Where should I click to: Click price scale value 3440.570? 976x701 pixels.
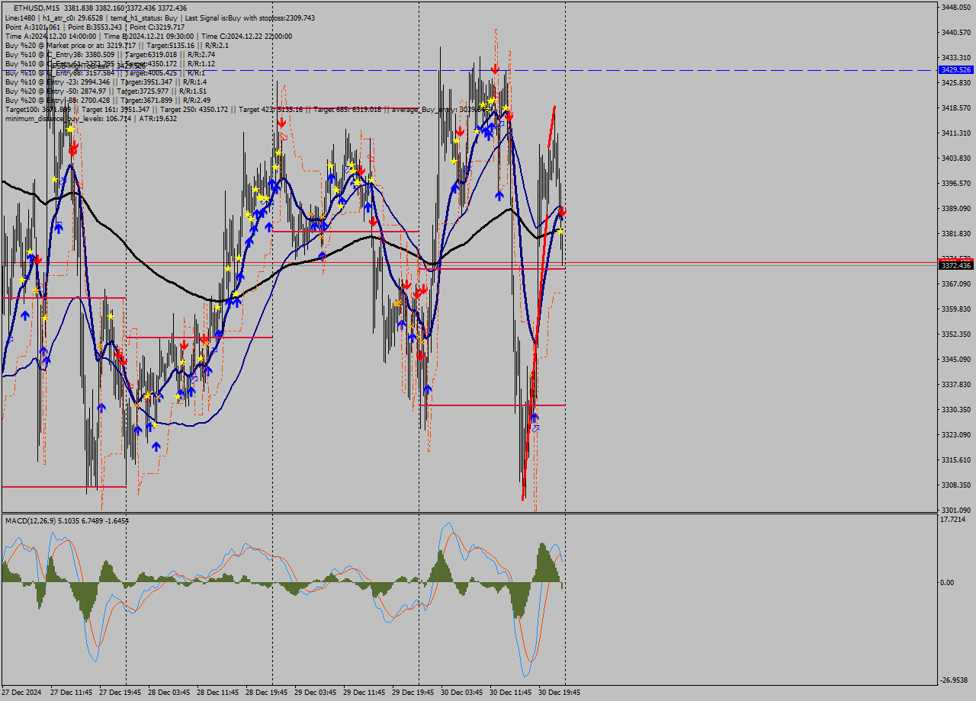point(955,32)
